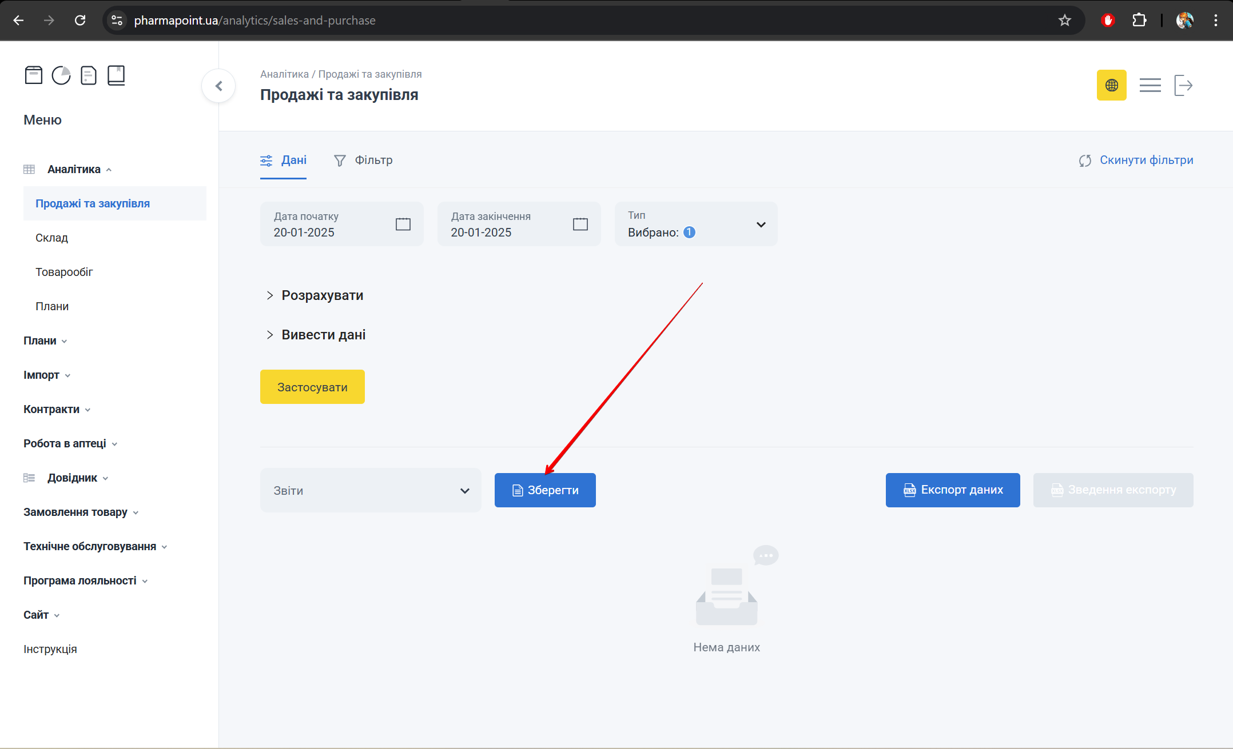
Task: Open the pie chart icon in sidebar
Action: (x=61, y=75)
